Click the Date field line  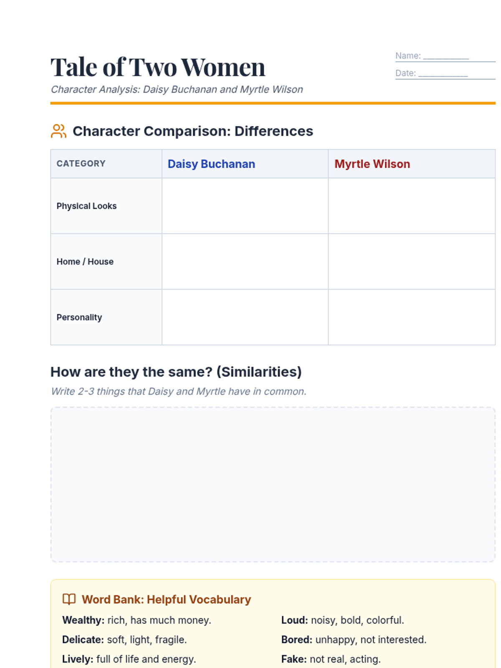click(x=443, y=74)
